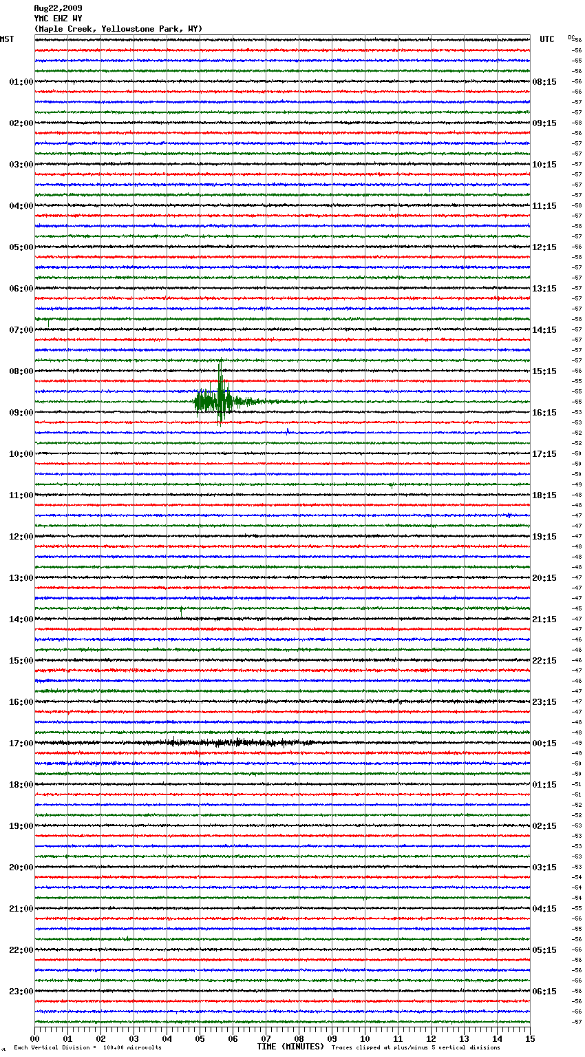The width and height of the screenshot is (585, 1057).
Task: Click minute tick 12 on time axis
Action: tap(431, 1039)
